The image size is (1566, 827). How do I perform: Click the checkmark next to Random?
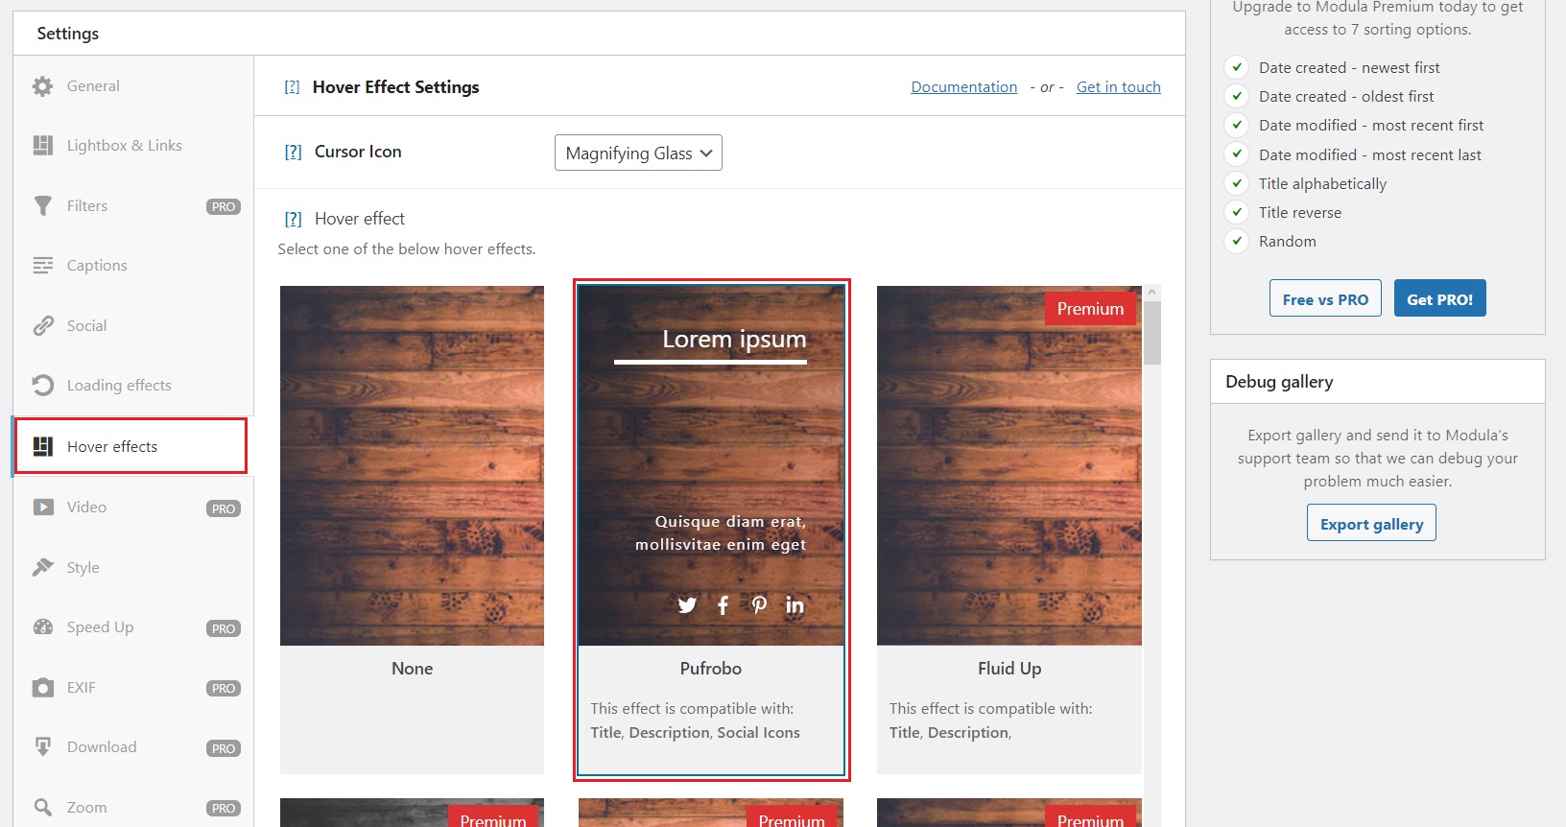(x=1237, y=242)
